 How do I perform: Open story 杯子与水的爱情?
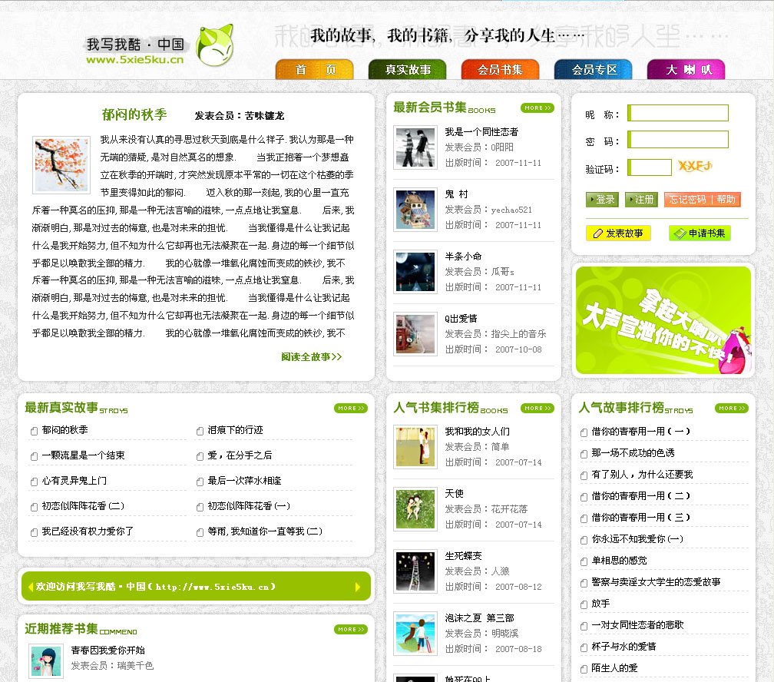(623, 647)
